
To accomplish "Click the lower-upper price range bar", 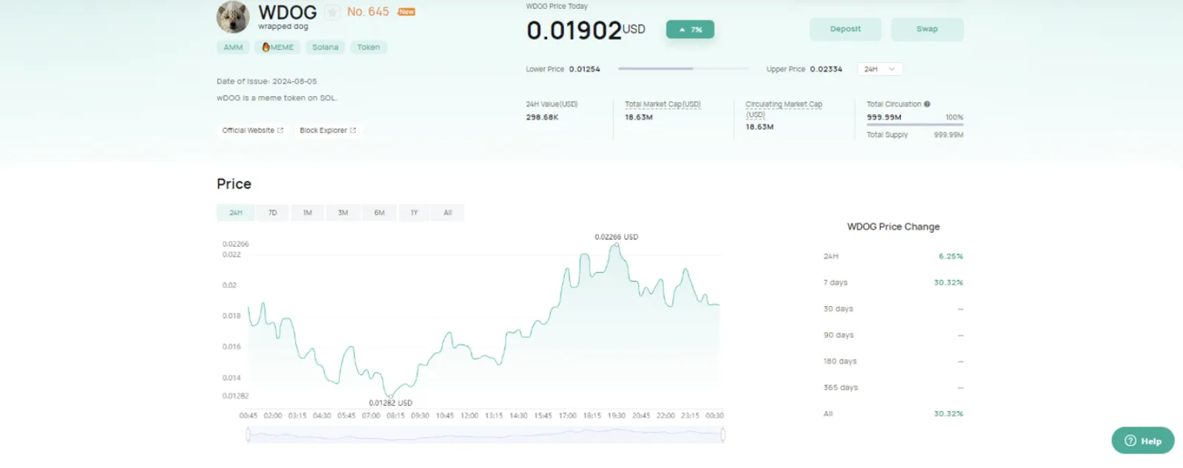I will (683, 69).
